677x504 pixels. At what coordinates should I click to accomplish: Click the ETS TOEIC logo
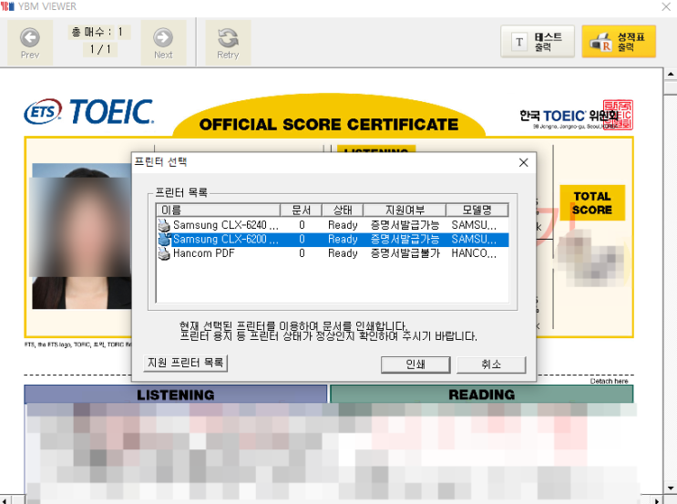[89, 111]
